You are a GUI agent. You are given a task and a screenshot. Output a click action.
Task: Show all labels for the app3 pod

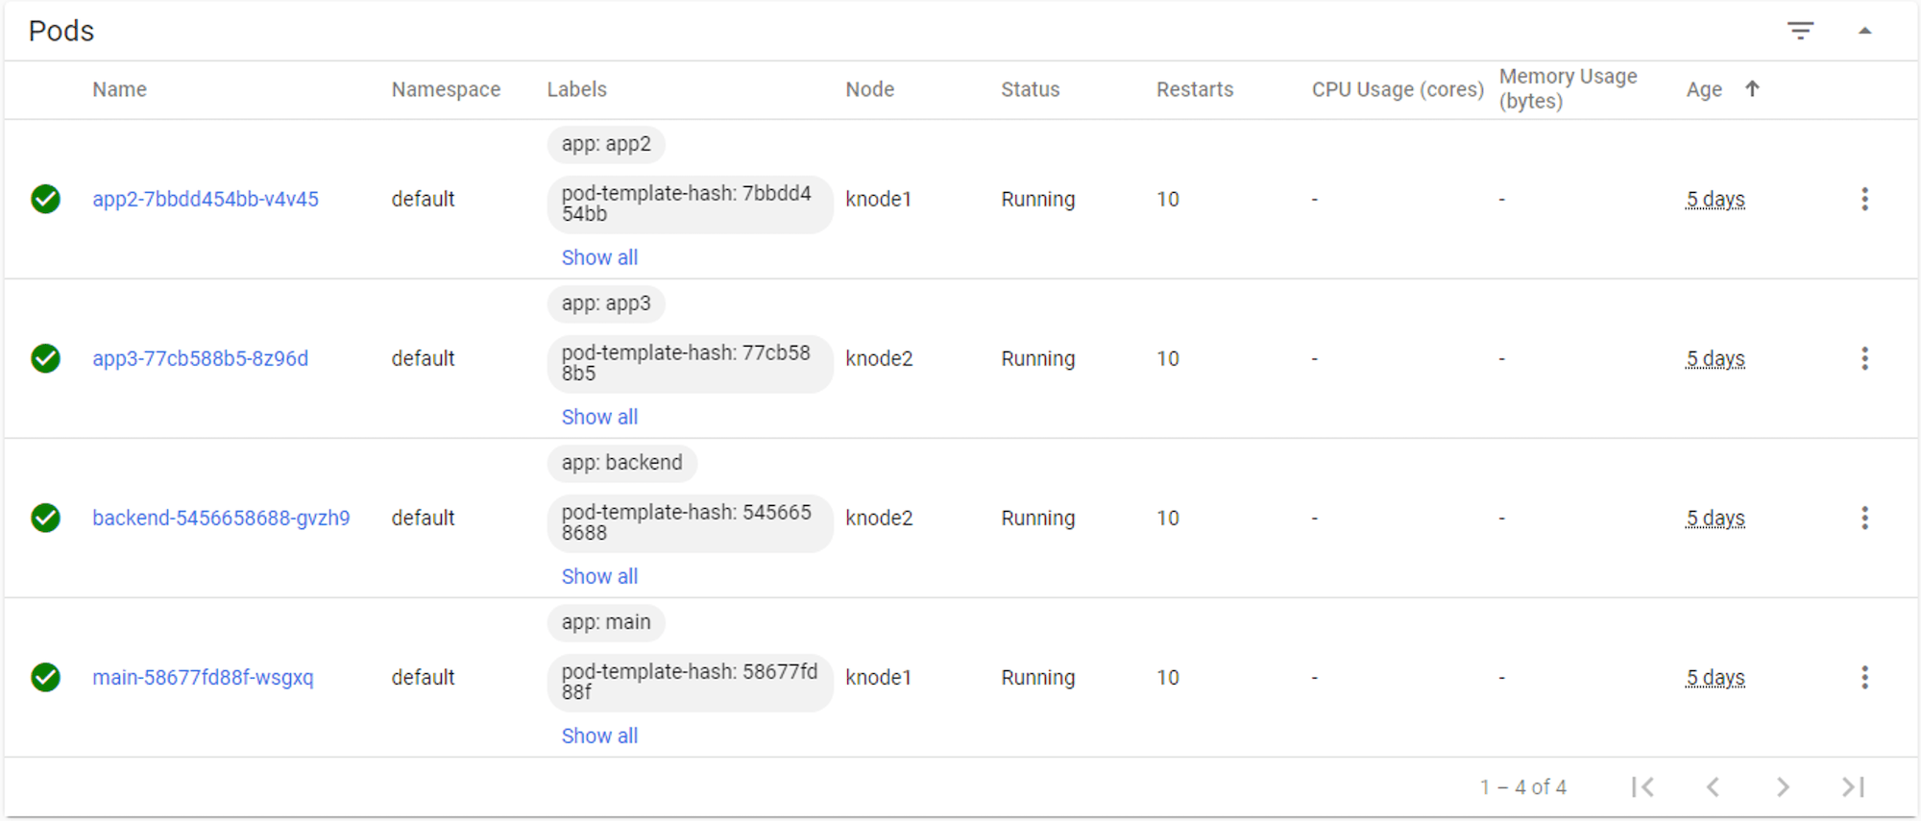point(599,416)
